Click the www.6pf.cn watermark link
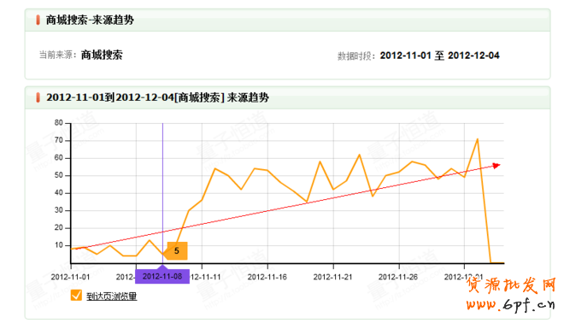564x323 pixels. [511, 305]
